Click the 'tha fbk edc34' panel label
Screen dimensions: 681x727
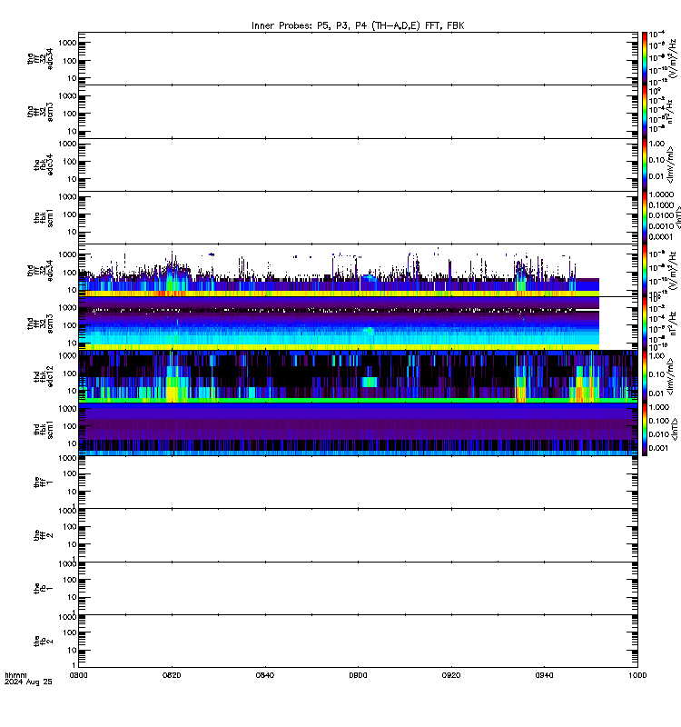pos(44,164)
